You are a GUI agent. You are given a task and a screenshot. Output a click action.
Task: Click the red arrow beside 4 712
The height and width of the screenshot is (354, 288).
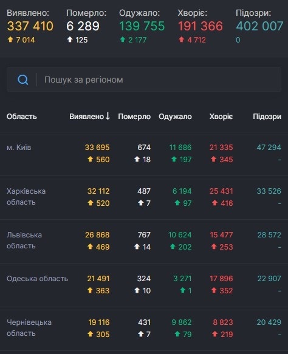(x=182, y=39)
